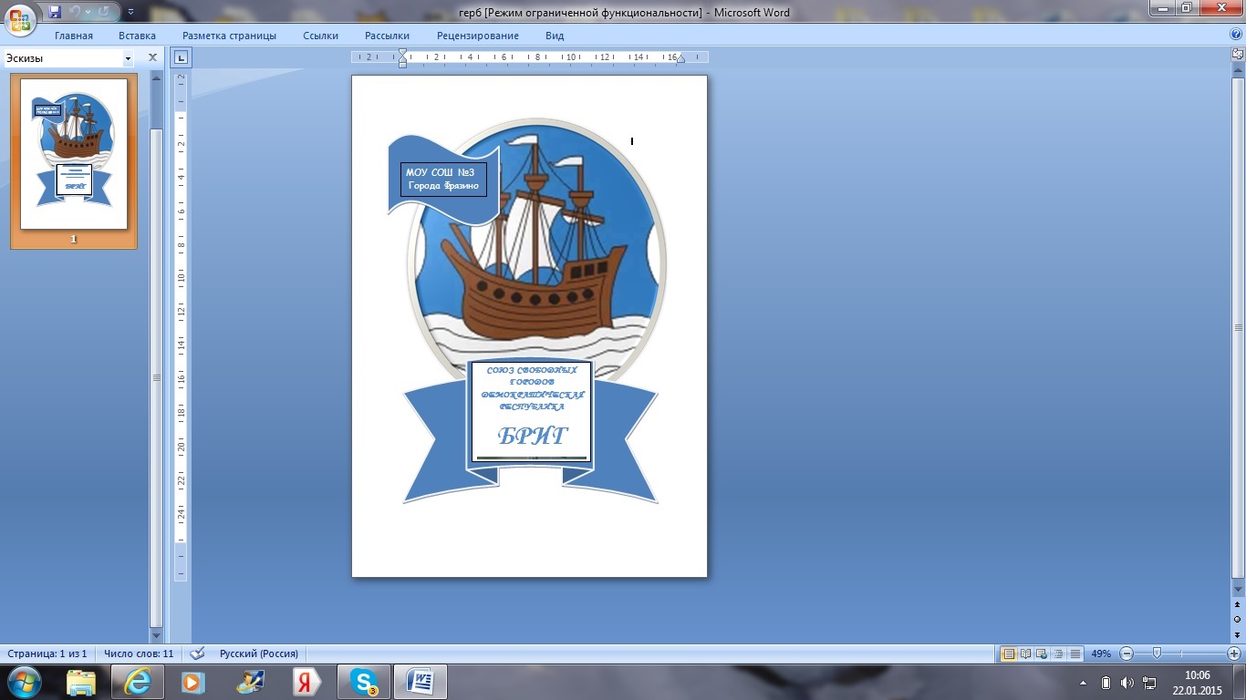Click zoom out minus button
This screenshot has width=1246, height=700.
pyautogui.click(x=1127, y=654)
